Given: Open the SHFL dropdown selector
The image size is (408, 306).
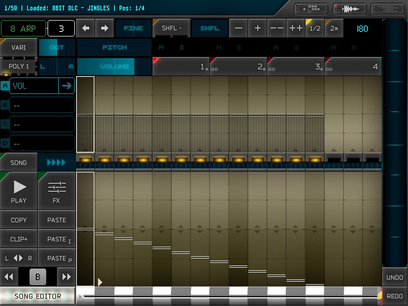Looking at the screenshot, I should pyautogui.click(x=171, y=28).
